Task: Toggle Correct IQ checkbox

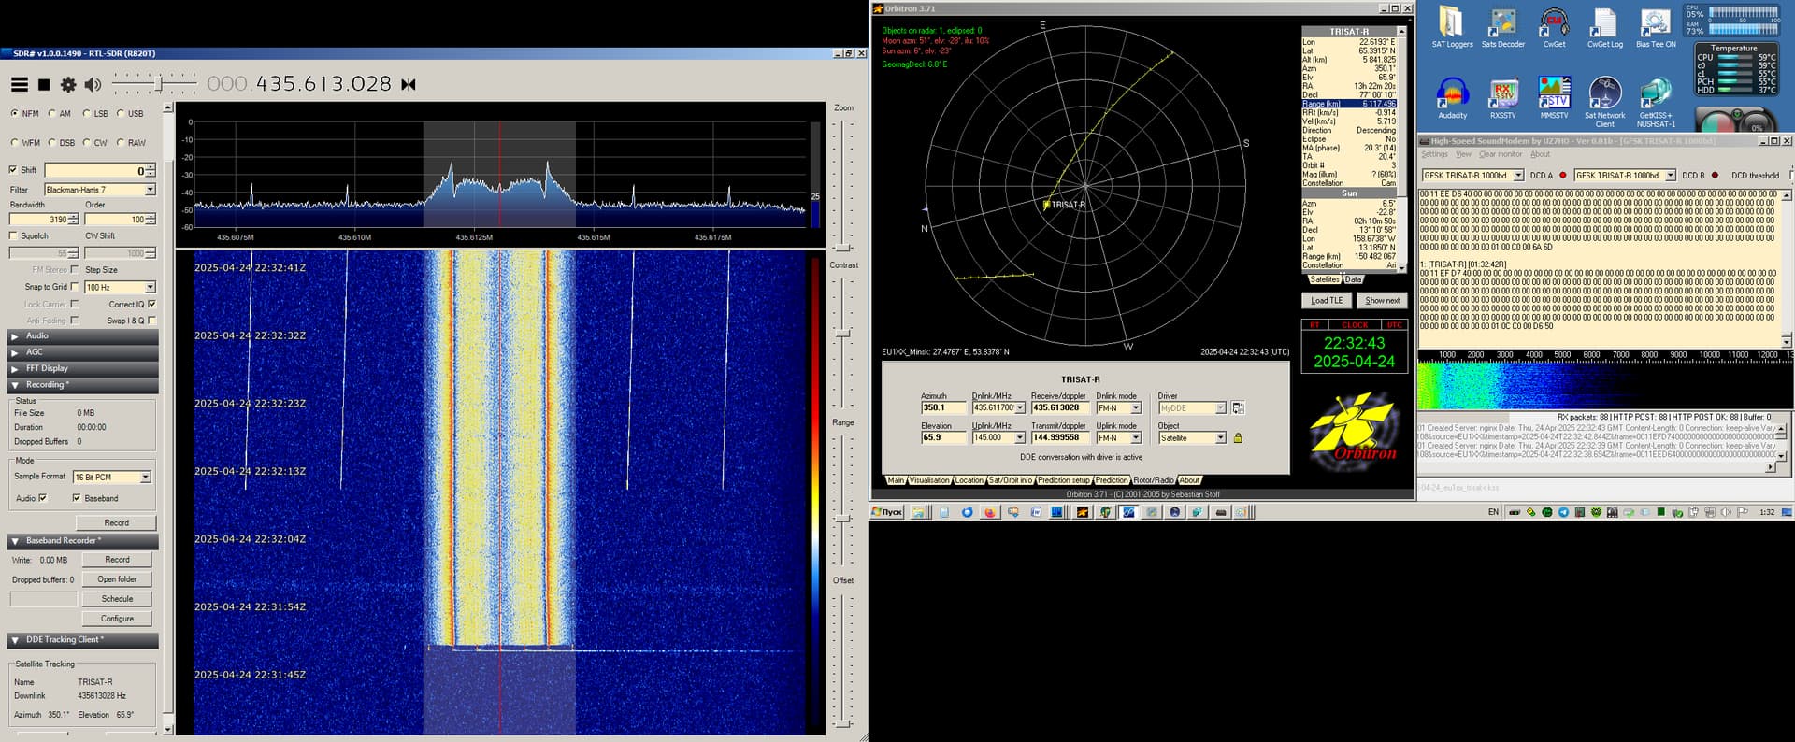Action: pyautogui.click(x=151, y=304)
